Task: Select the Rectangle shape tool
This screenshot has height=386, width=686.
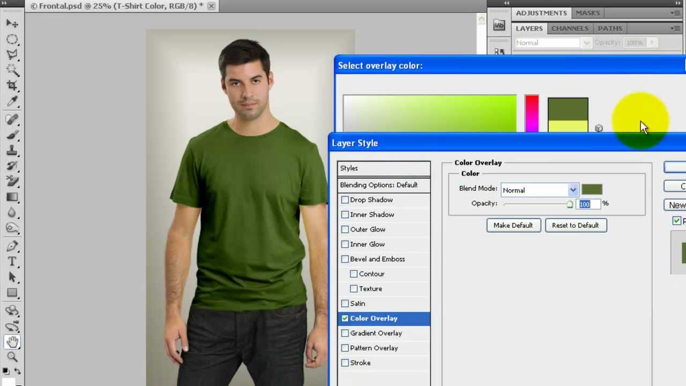Action: click(x=12, y=293)
